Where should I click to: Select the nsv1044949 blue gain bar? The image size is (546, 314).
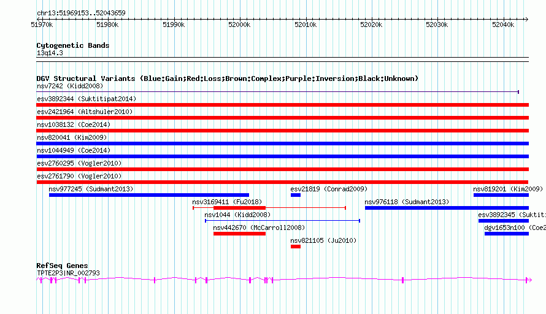(x=282, y=156)
